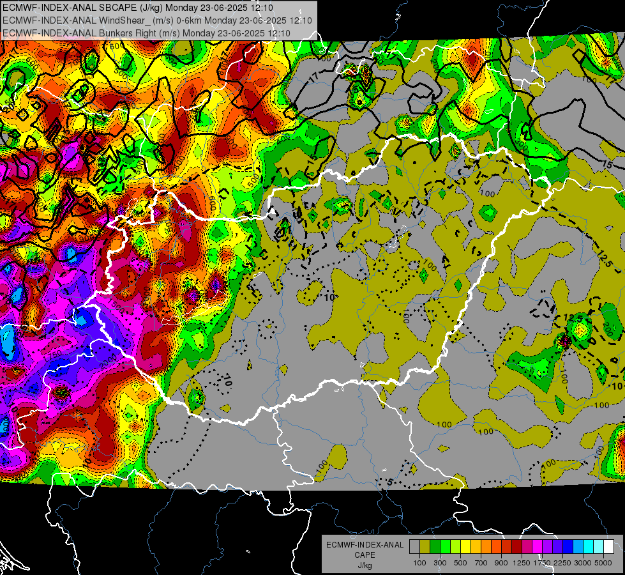This screenshot has width=625, height=575.
Task: Click the sky blue legend swatch
Action: tap(578, 547)
